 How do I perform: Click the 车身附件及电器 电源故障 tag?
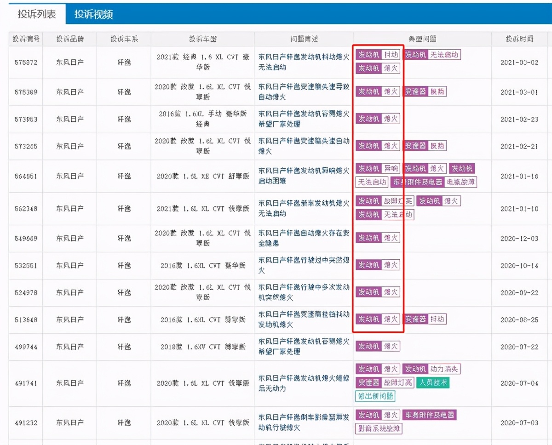pos(434,182)
